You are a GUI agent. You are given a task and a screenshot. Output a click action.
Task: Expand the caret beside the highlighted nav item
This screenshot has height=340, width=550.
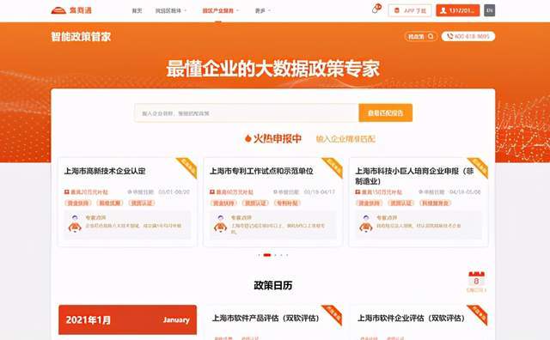(x=238, y=11)
